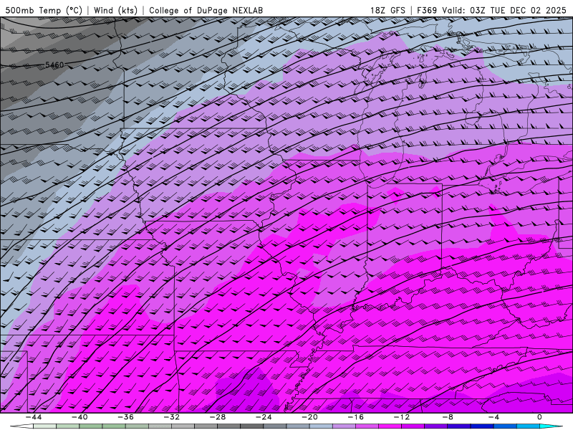Click the -32 color scale label

[x=171, y=417]
